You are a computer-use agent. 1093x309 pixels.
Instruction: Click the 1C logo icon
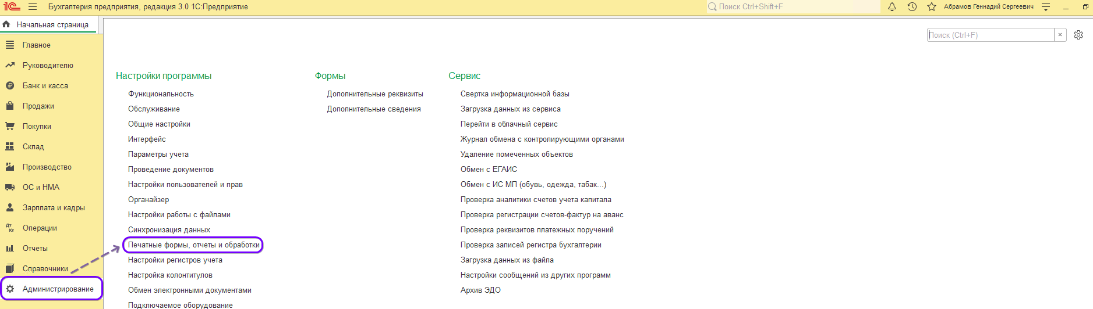(x=11, y=7)
